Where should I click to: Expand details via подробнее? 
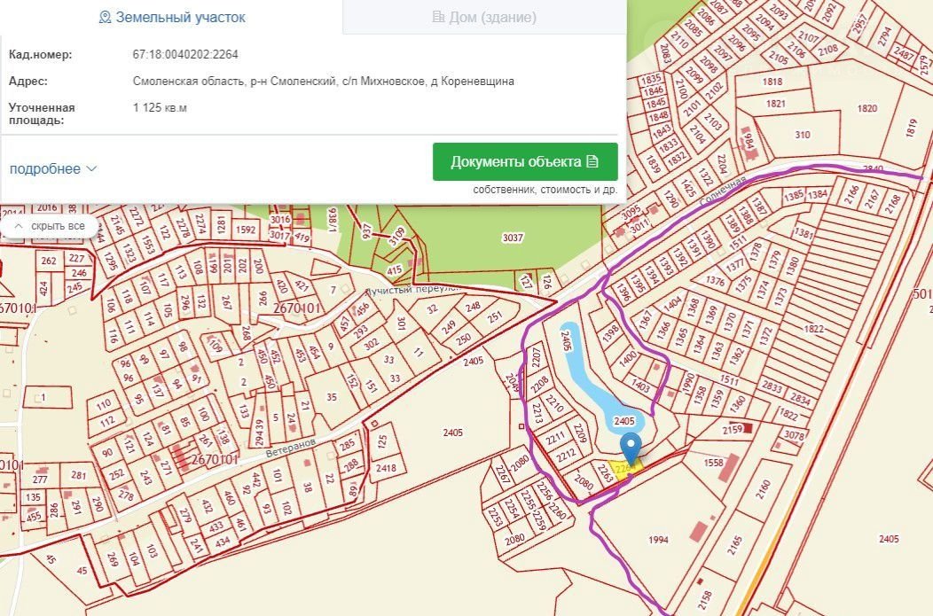tap(44, 168)
